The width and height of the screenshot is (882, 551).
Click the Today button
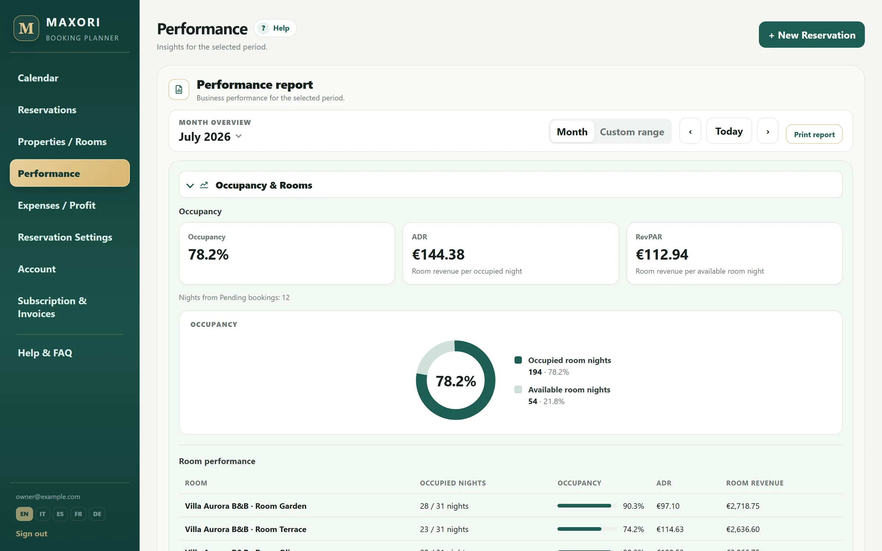(x=729, y=131)
